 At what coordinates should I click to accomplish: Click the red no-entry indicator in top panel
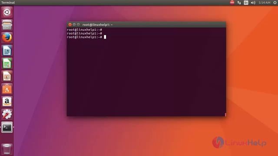[232, 3]
